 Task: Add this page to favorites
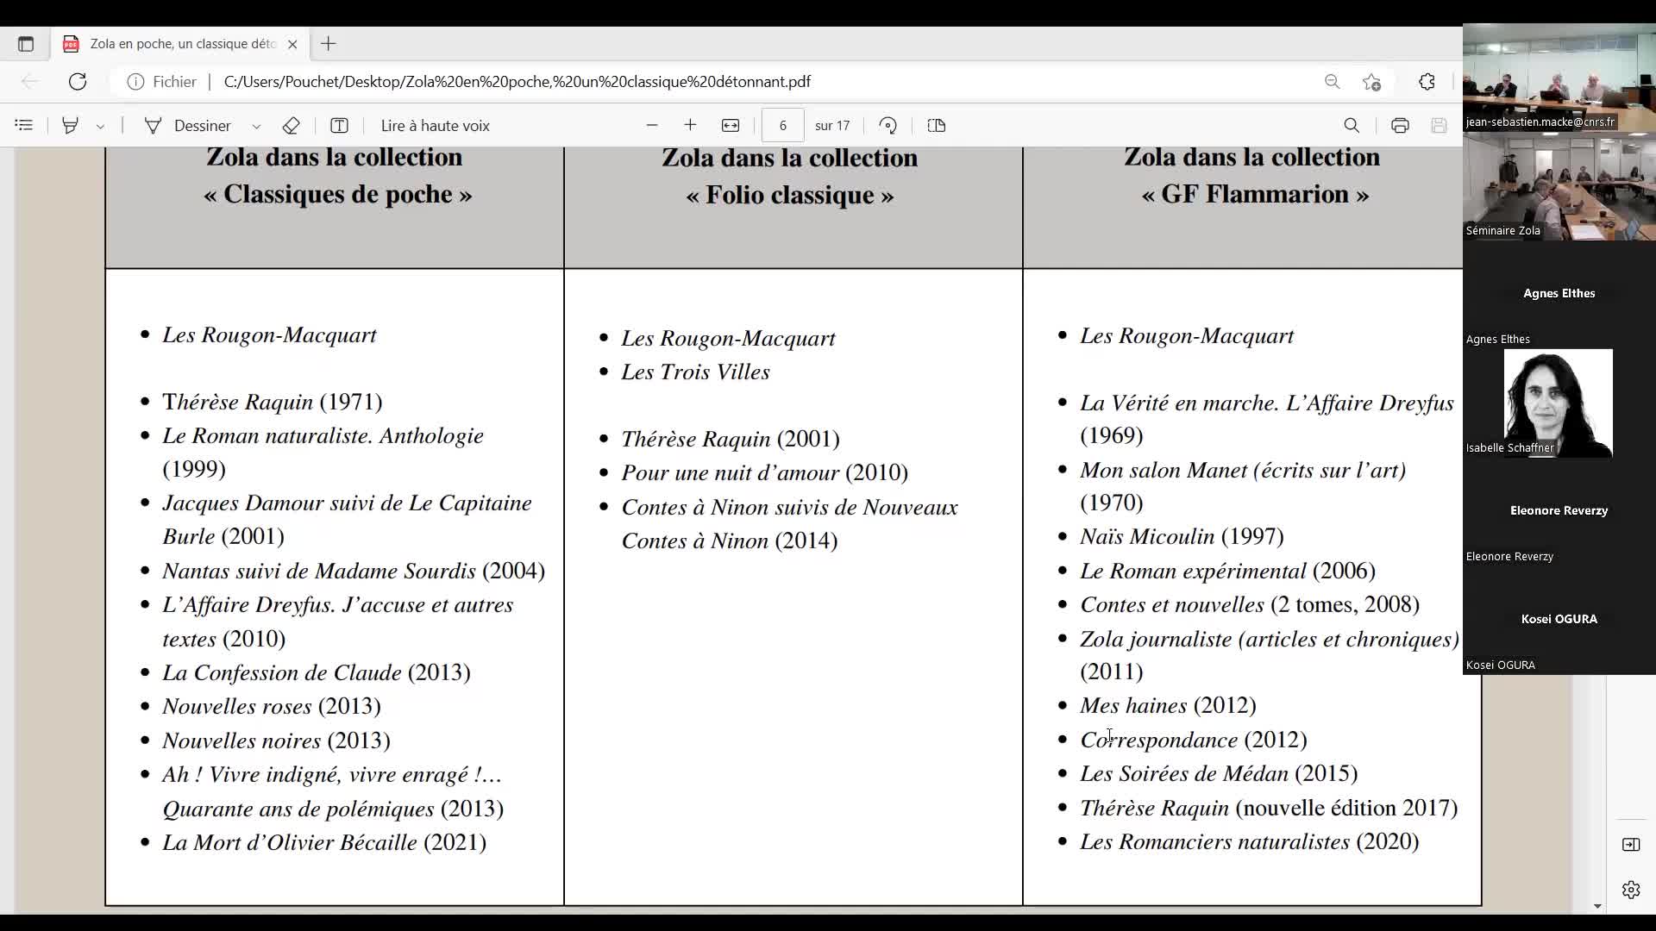[1372, 82]
